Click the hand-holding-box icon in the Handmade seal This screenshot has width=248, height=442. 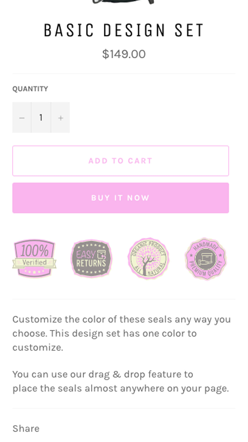tap(206, 259)
